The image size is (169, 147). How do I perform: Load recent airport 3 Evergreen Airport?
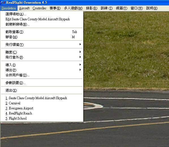pos(42,108)
